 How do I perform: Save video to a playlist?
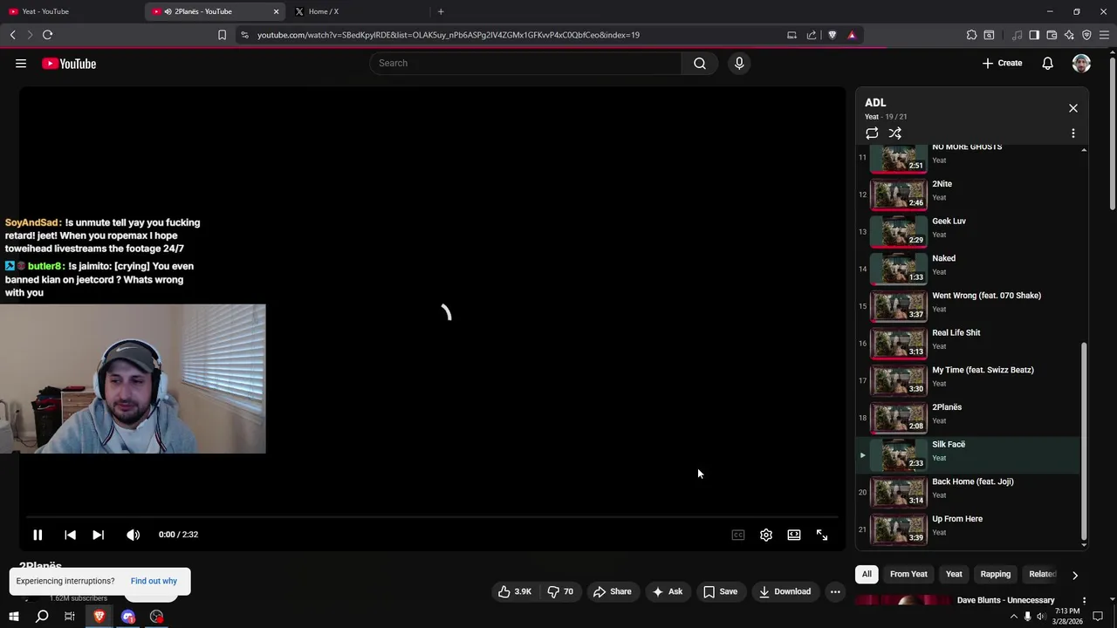pos(721,591)
